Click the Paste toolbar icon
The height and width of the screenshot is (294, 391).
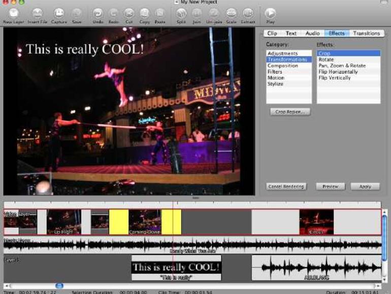[160, 14]
